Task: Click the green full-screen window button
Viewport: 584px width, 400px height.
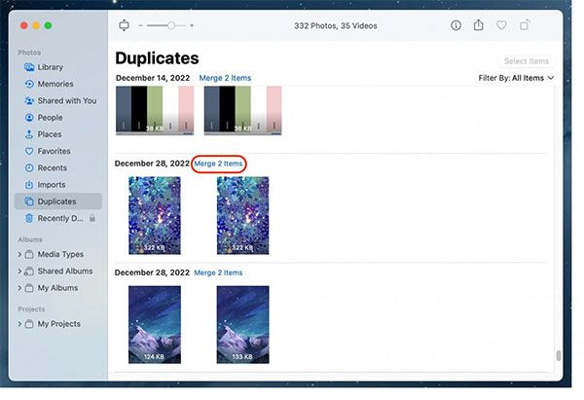Action: 48,25
